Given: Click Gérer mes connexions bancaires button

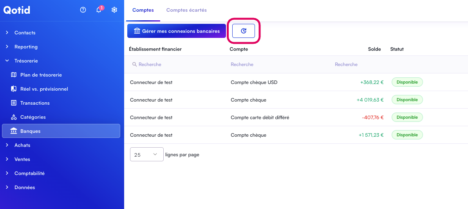Looking at the screenshot, I should tap(177, 31).
